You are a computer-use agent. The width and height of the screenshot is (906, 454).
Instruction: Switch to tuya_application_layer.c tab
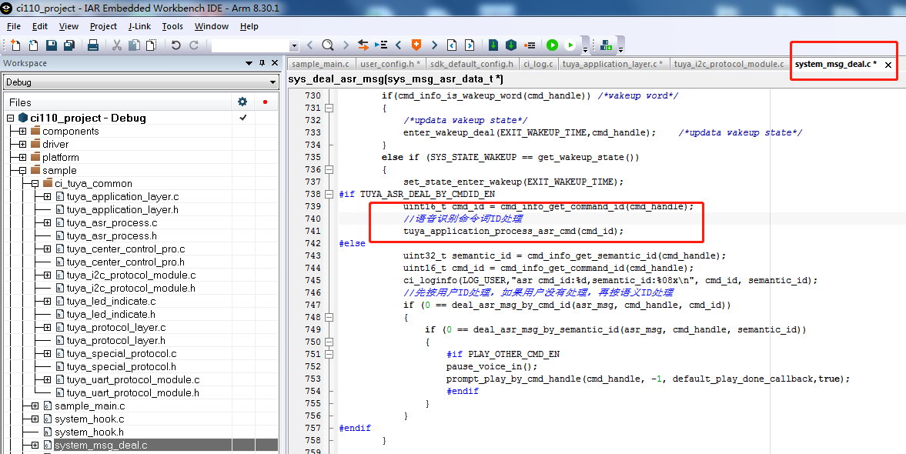click(613, 64)
